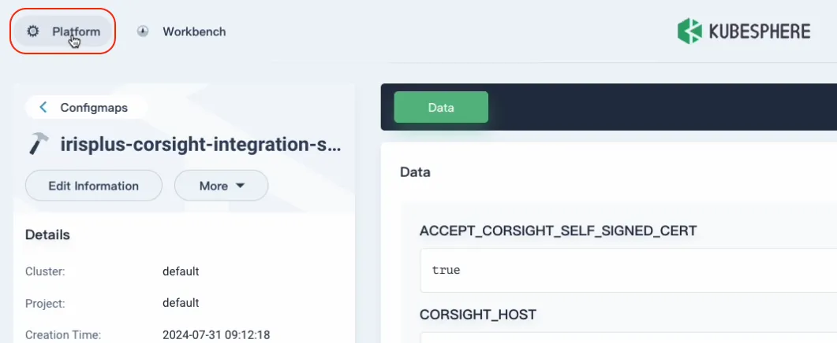Click the irisplus-corsight-integration title
The height and width of the screenshot is (343, 837).
(201, 145)
